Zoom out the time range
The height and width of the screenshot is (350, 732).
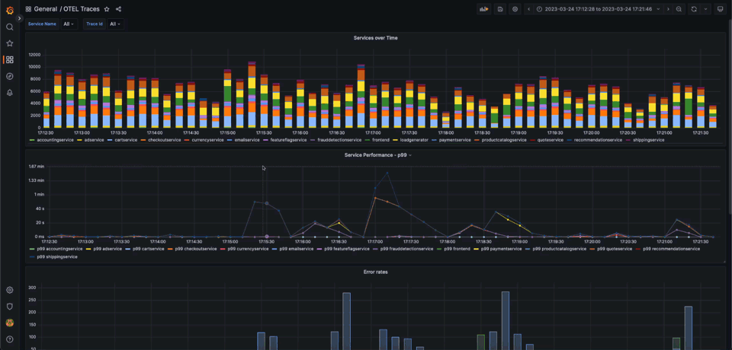(x=679, y=9)
